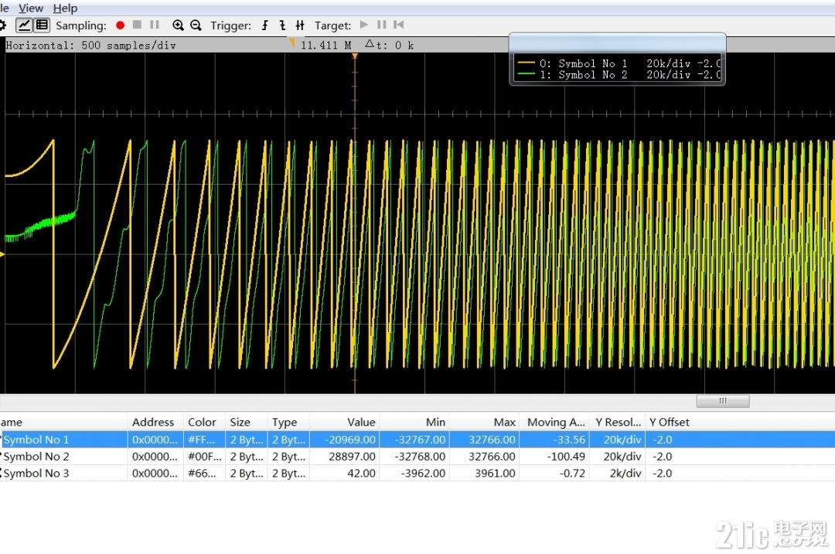The width and height of the screenshot is (835, 554).
Task: Click the orange cursor marker atop the graph
Action: (x=355, y=56)
